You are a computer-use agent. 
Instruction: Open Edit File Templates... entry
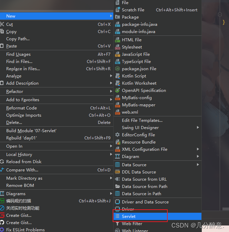click(x=157, y=120)
